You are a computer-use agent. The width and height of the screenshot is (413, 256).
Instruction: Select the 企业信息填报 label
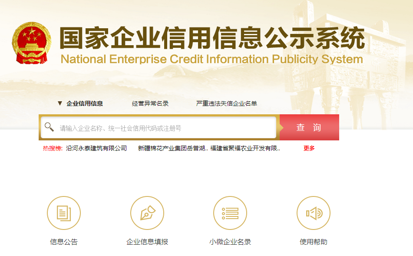tap(147, 242)
